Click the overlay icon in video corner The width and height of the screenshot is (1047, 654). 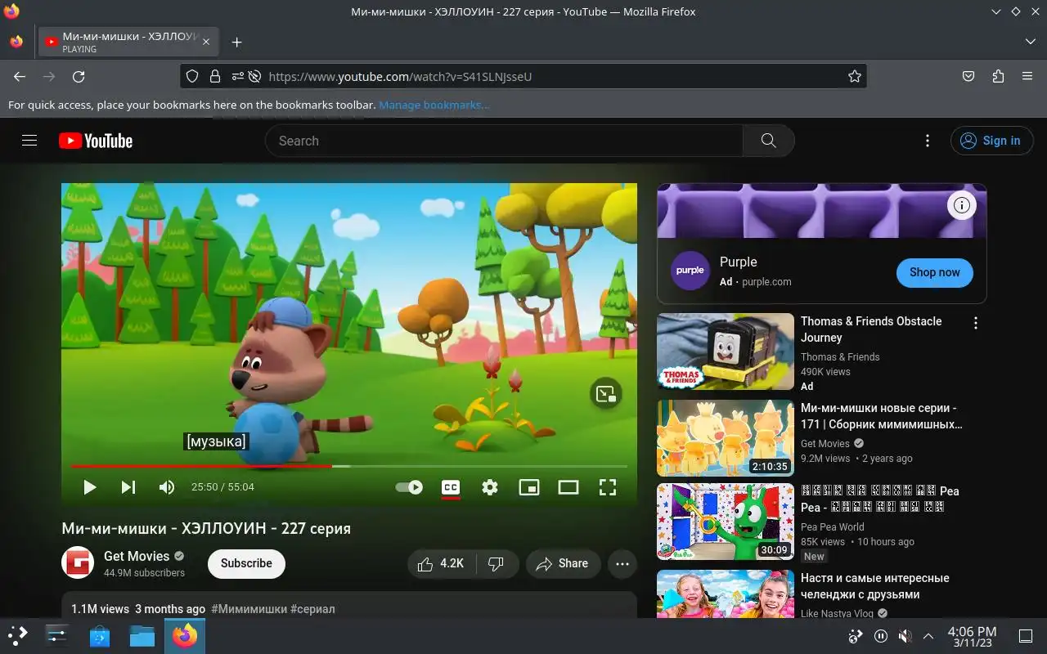[x=606, y=394]
